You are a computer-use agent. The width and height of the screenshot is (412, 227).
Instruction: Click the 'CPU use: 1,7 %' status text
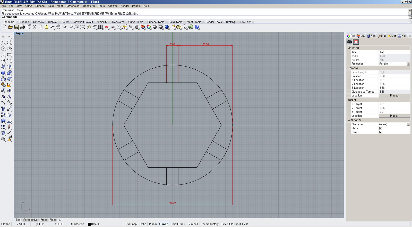click(238, 224)
